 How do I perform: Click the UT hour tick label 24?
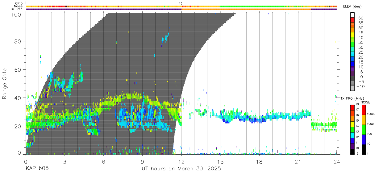click(x=337, y=161)
